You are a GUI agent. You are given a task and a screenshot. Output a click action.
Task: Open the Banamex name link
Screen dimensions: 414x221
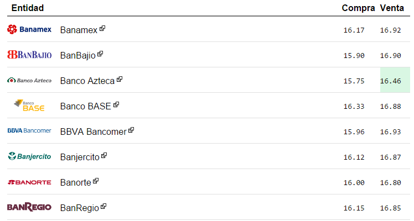[x=79, y=30]
